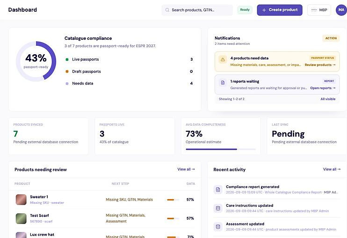The image size is (347, 238).
Task: Click the Dashboard page title
Action: (x=22, y=10)
